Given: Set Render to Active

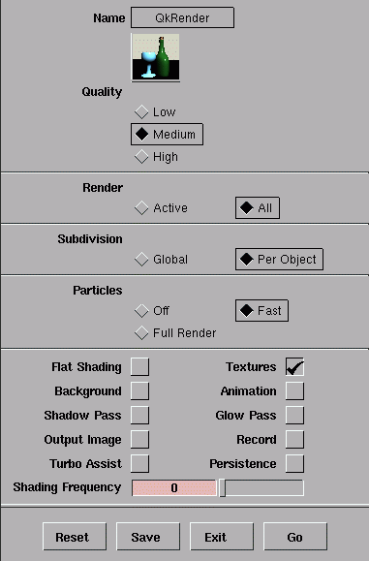Looking at the screenshot, I should [162, 208].
